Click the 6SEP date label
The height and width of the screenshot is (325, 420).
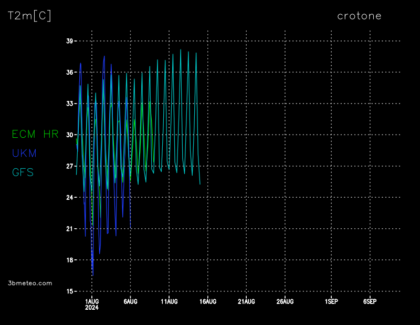coord(370,301)
